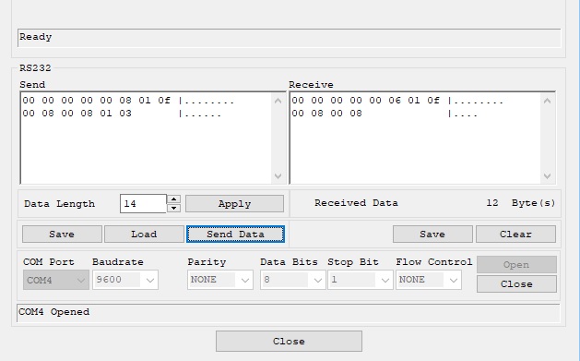Clear the received data
Screen dimensions: 580x361
click(515, 234)
